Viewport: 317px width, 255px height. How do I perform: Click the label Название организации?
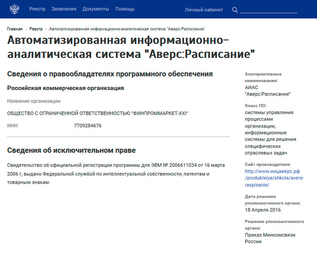point(34,101)
